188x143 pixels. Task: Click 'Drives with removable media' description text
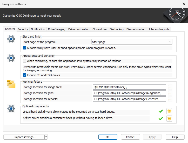(97, 68)
